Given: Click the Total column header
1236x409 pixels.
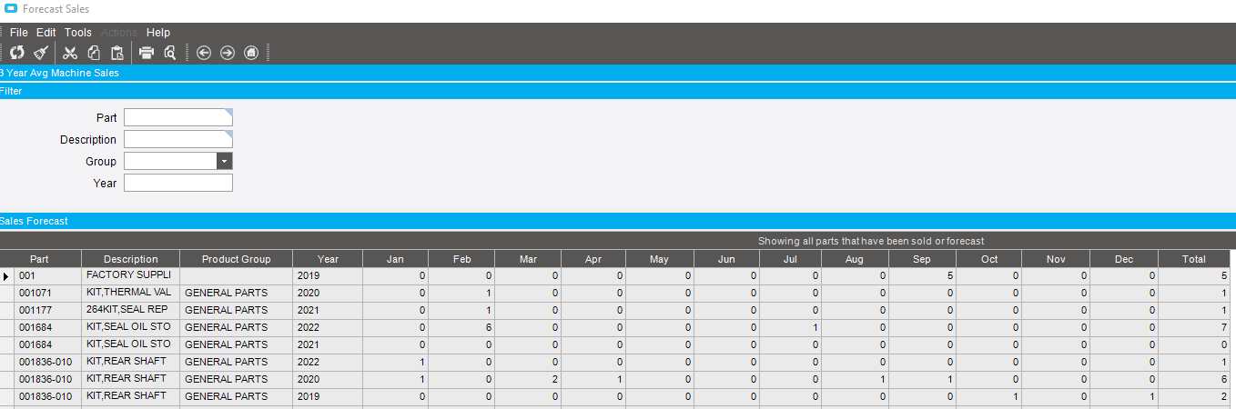Looking at the screenshot, I should (1194, 259).
